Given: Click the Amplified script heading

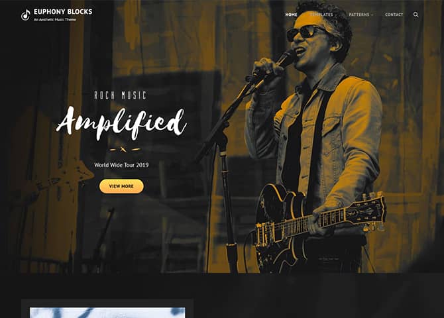Looking at the screenshot, I should pyautogui.click(x=121, y=123).
